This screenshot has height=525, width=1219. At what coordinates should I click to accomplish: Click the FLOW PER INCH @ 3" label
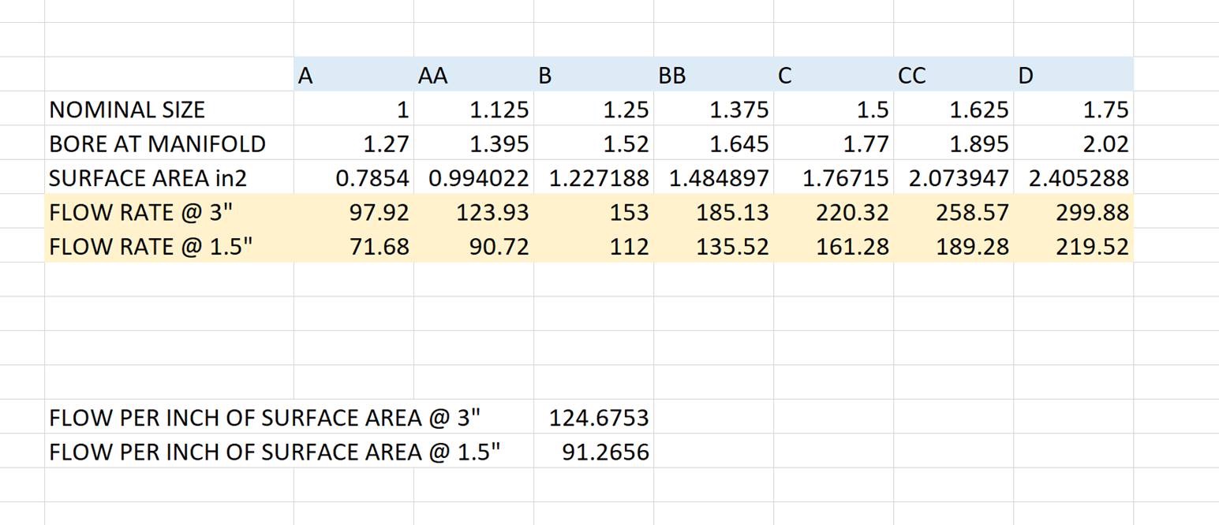[x=264, y=418]
